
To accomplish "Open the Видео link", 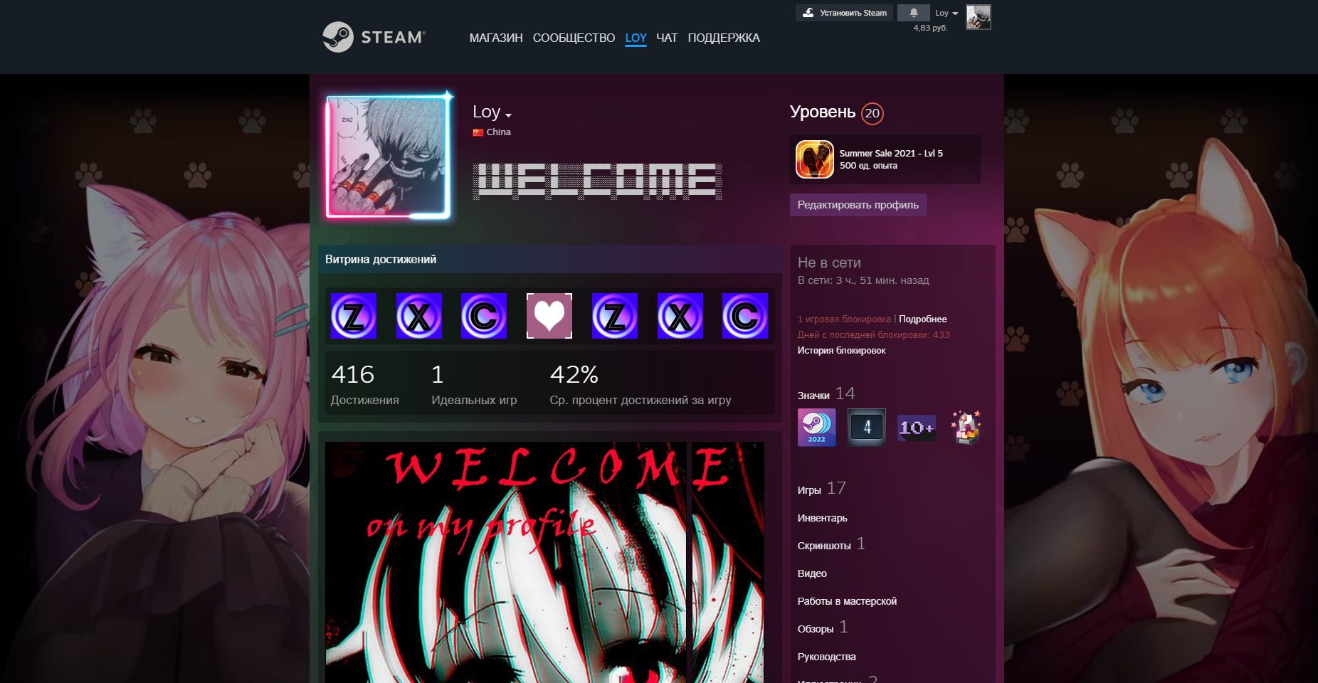I will pyautogui.click(x=812, y=573).
